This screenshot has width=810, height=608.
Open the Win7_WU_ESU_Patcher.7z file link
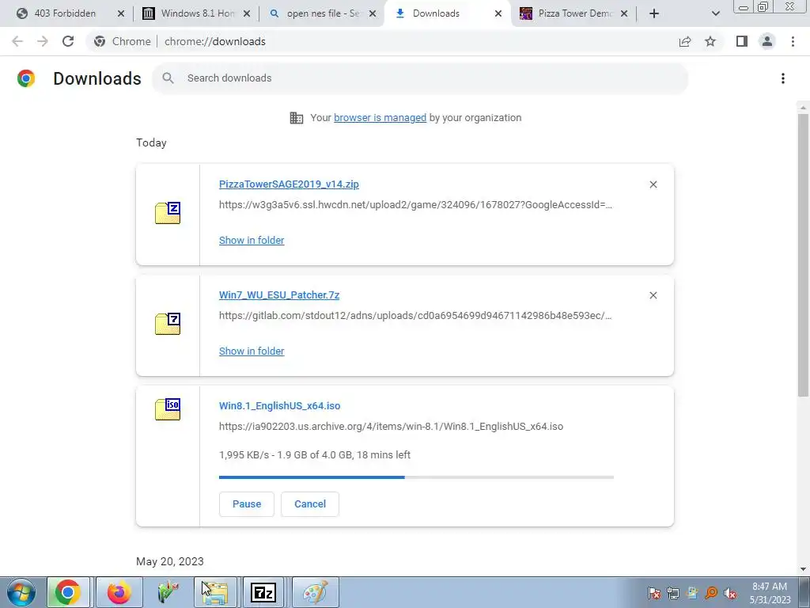pyautogui.click(x=279, y=294)
